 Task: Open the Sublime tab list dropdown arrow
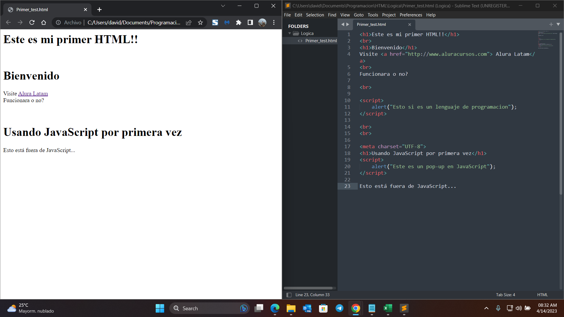(x=558, y=25)
